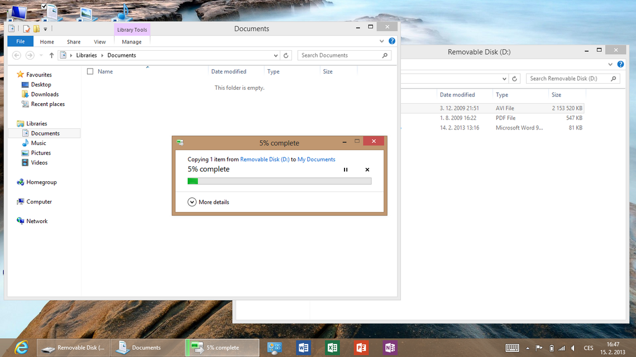
Task: Open Homegroup in the navigation pane
Action: (x=41, y=182)
